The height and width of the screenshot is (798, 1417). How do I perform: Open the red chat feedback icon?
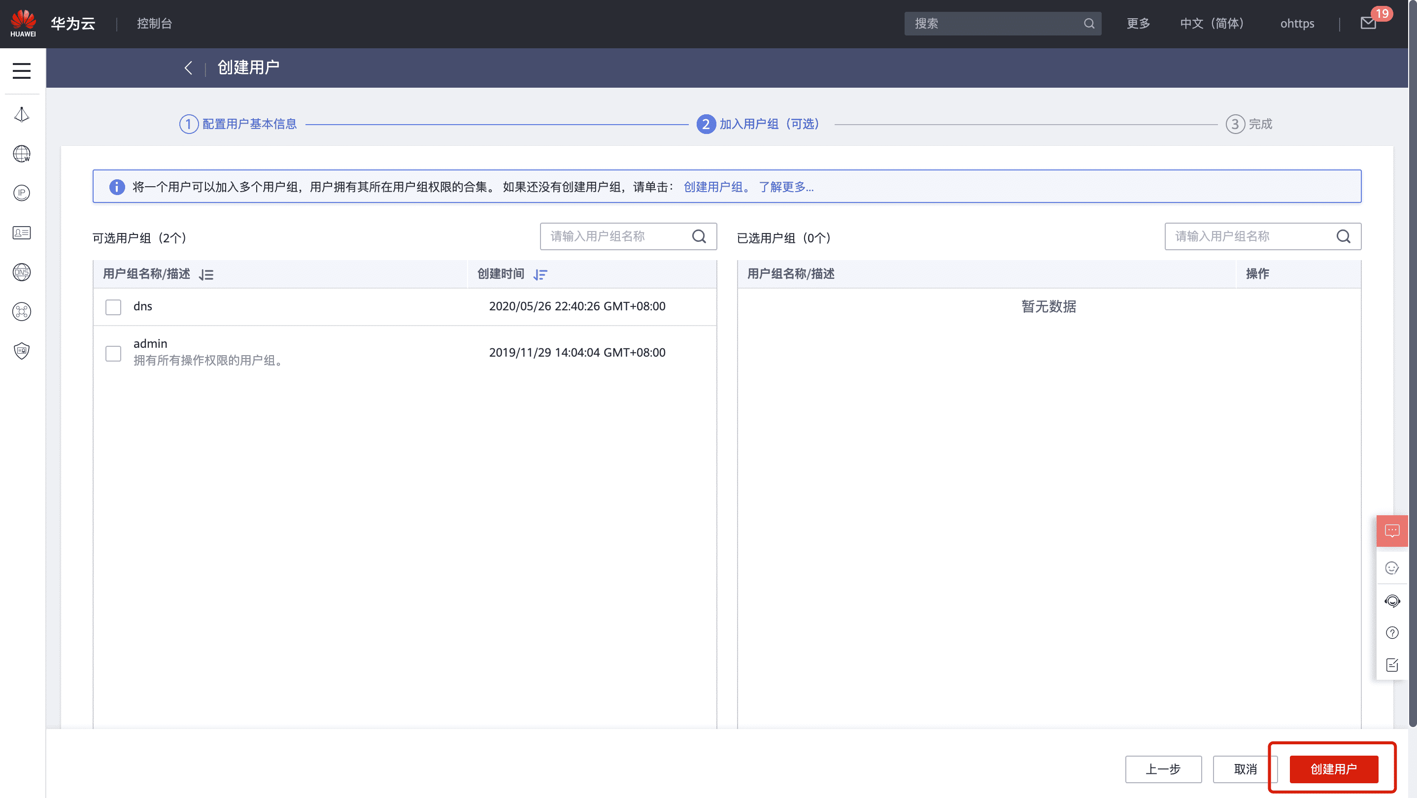[x=1392, y=531]
